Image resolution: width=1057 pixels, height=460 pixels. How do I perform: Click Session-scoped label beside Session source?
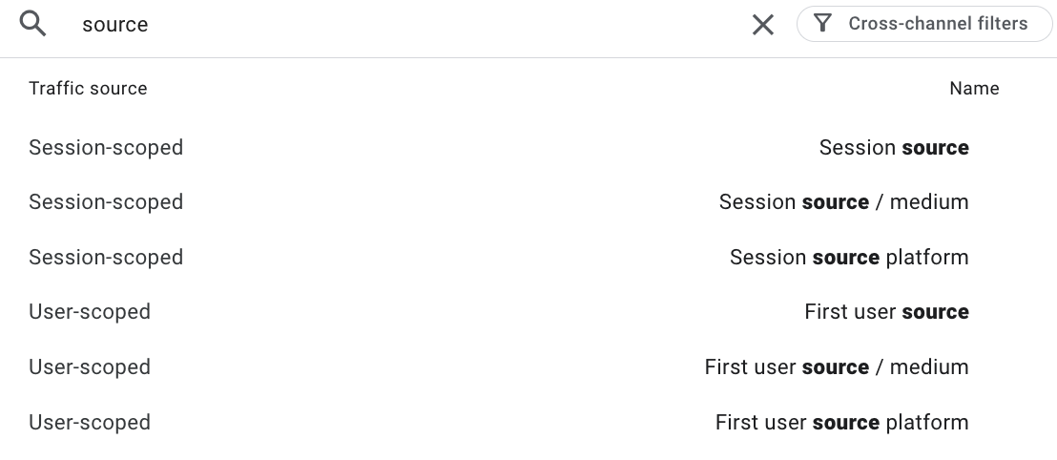(x=106, y=148)
